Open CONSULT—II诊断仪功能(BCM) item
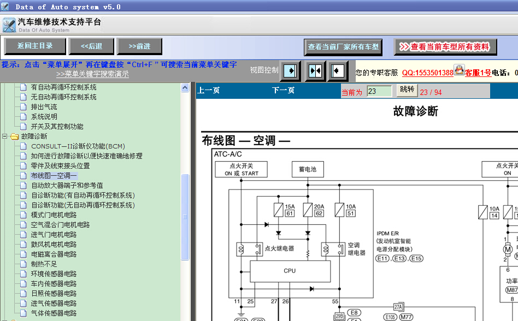This screenshot has height=321, width=518. (78, 146)
